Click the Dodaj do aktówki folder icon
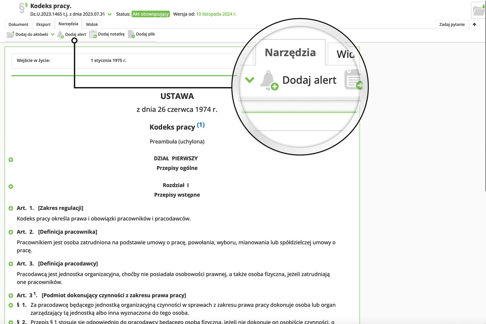Viewport: 486px width, 324px height. (x=10, y=34)
